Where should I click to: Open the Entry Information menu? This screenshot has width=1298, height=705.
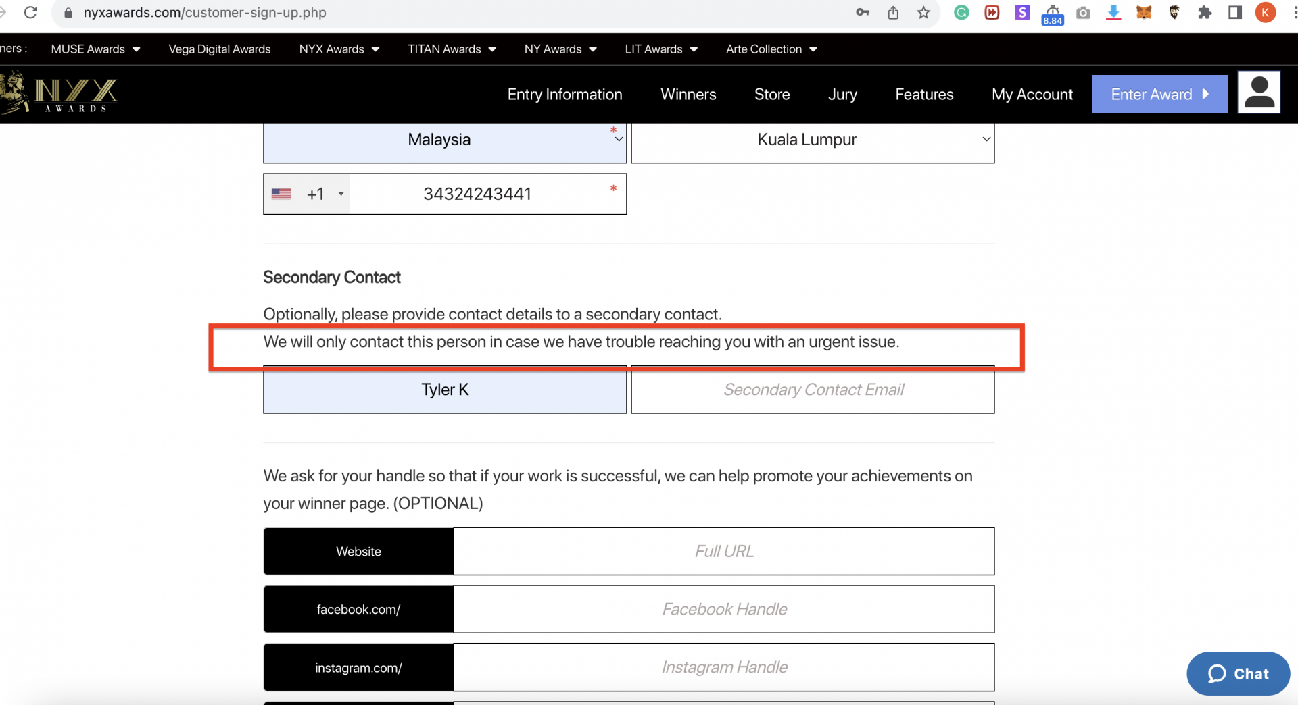click(x=564, y=94)
